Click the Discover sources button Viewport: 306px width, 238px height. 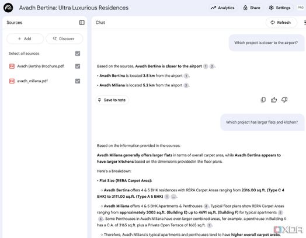tap(64, 38)
